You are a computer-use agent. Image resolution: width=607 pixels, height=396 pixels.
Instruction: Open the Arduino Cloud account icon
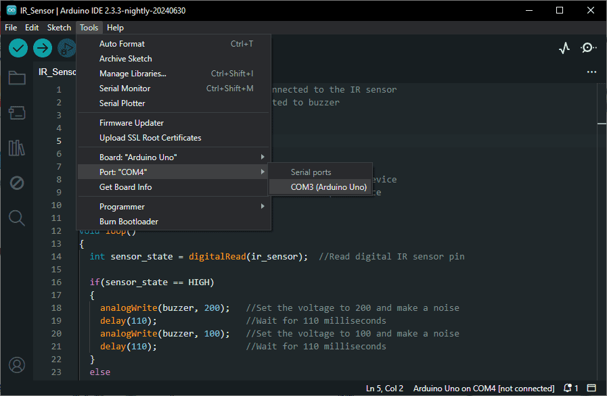click(x=17, y=364)
